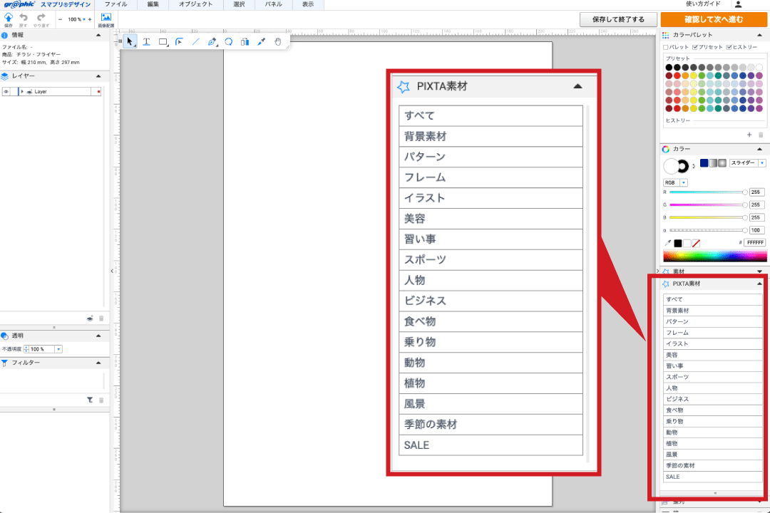Select the Pen tool

[212, 41]
